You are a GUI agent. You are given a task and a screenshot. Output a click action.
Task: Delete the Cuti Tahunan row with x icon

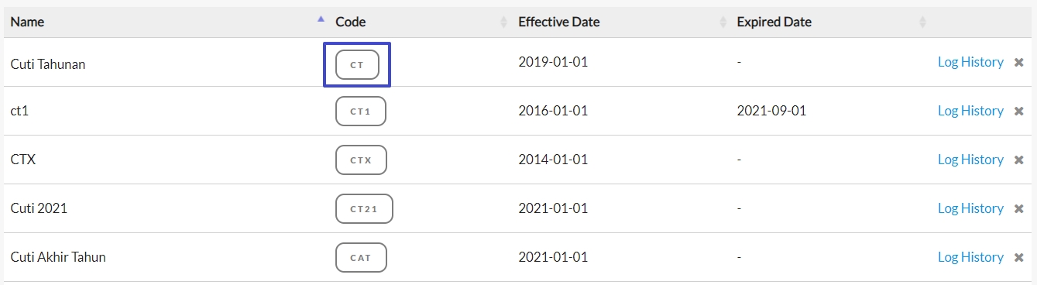coord(1019,63)
